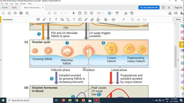Click the highlight and redact tool icon
Image resolution: width=184 pixels, height=103 pixels.
[x=132, y=13]
